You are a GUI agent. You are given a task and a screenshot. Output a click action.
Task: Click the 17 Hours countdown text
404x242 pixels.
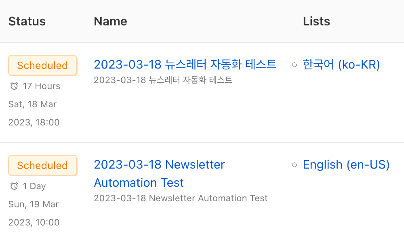tap(41, 86)
